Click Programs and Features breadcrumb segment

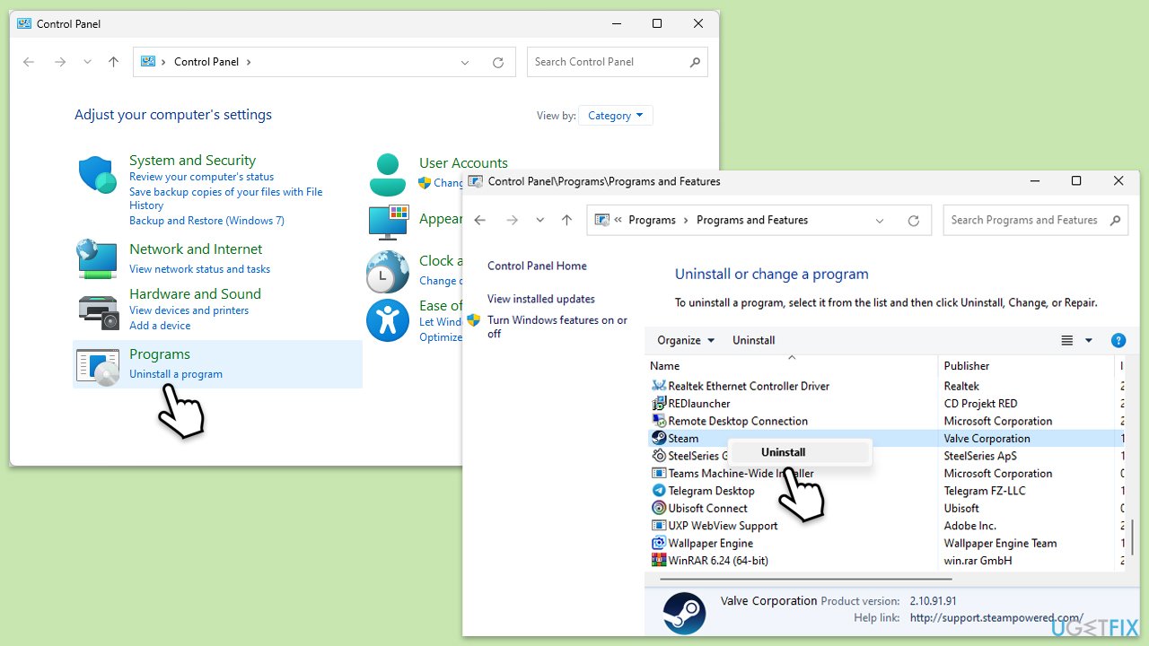click(x=752, y=220)
